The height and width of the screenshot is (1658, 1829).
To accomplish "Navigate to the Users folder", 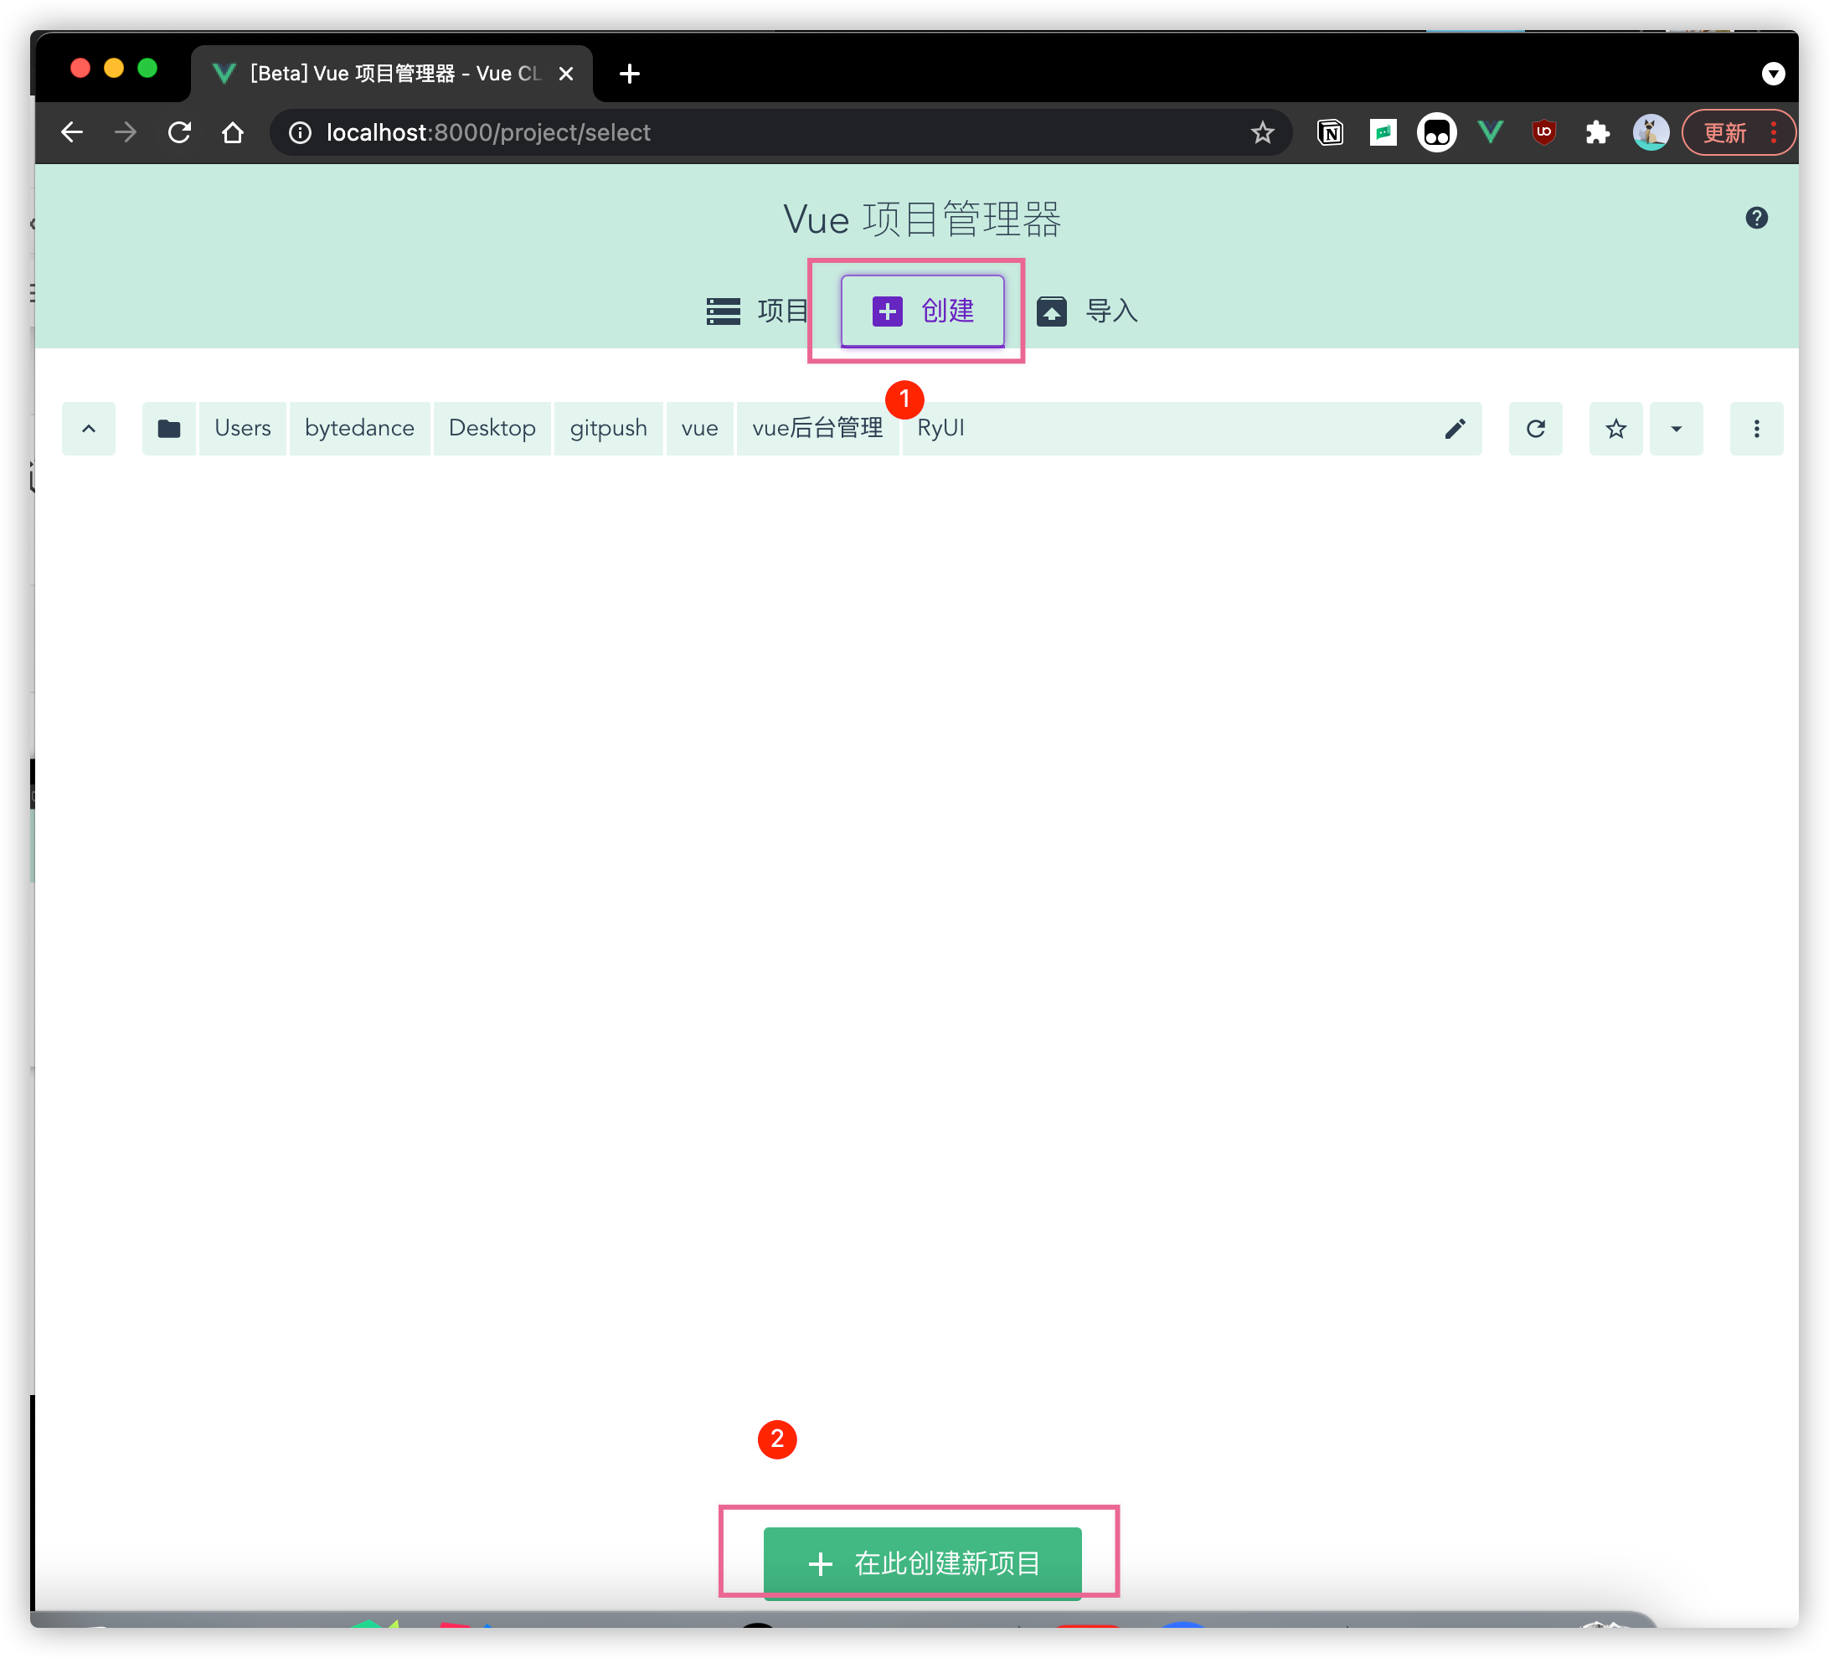I will [242, 429].
